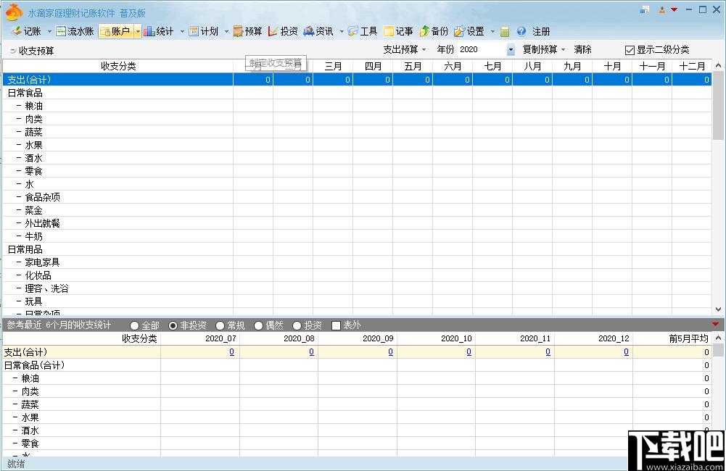Click the 2020_12 total link 0
This screenshot has width=726, height=471.
click(x=626, y=352)
